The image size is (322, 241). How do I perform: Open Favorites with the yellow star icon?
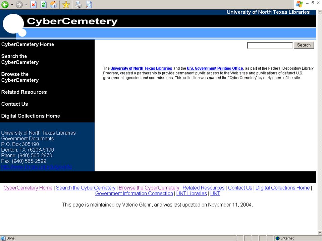pyautogui.click(x=66, y=4)
